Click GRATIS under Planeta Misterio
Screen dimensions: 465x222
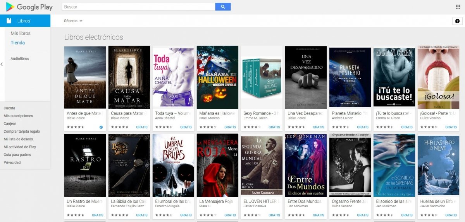pyautogui.click(x=363, y=127)
